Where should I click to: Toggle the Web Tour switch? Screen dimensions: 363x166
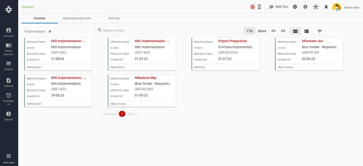pos(269,7)
